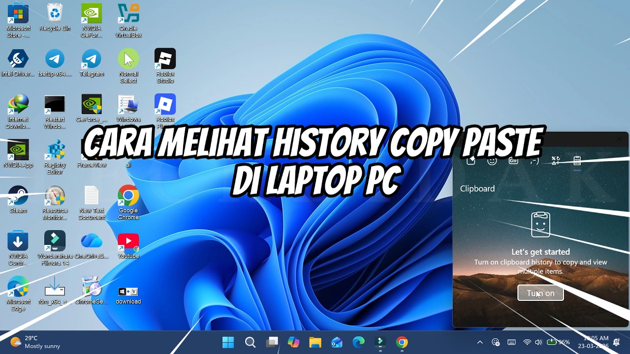630x354 pixels.
Task: Open File Explorer from the taskbar
Action: (x=315, y=342)
